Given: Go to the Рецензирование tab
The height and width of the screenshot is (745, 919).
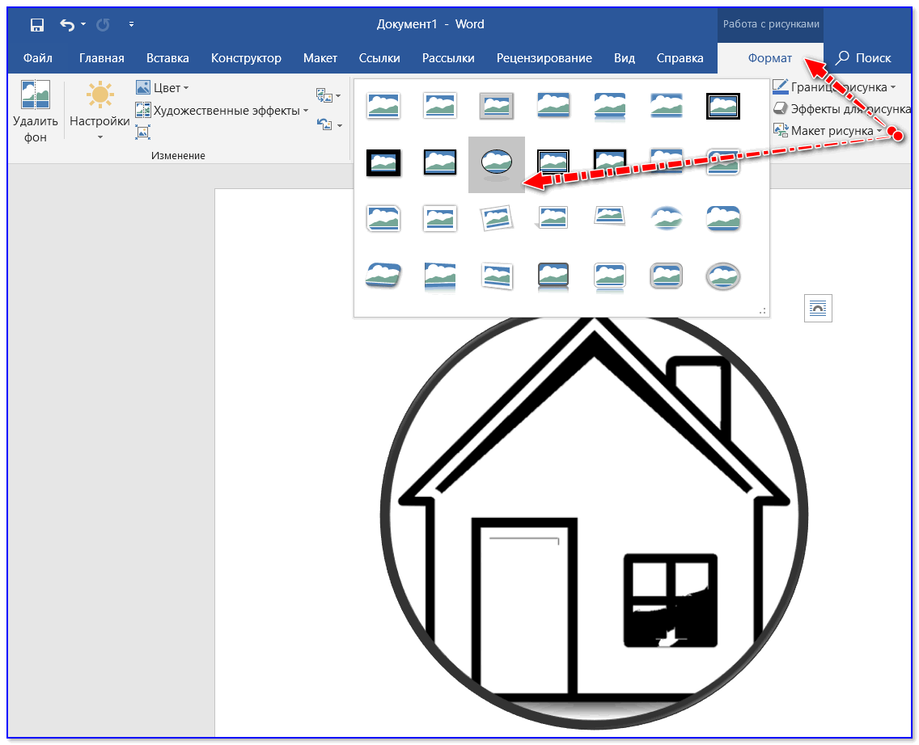Looking at the screenshot, I should click(544, 58).
